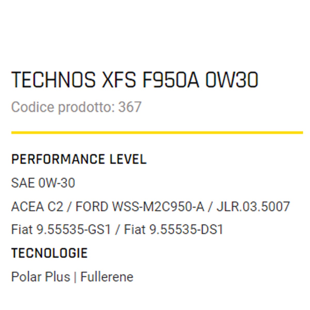Click the yellow divider line
The width and height of the screenshot is (310, 310).
tap(157, 133)
